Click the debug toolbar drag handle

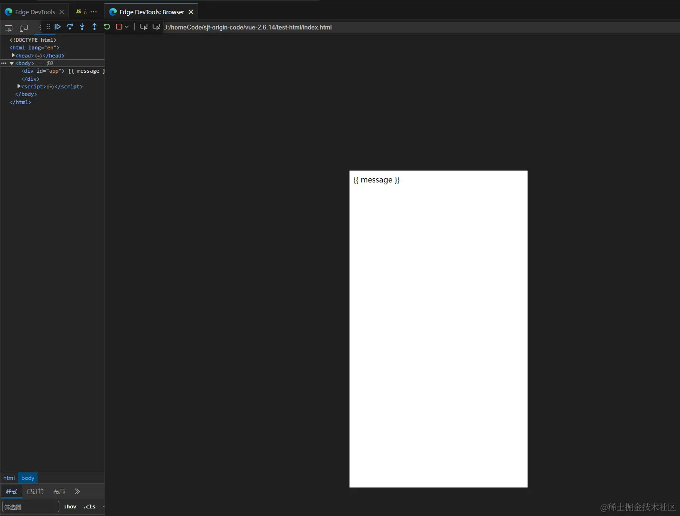(48, 27)
